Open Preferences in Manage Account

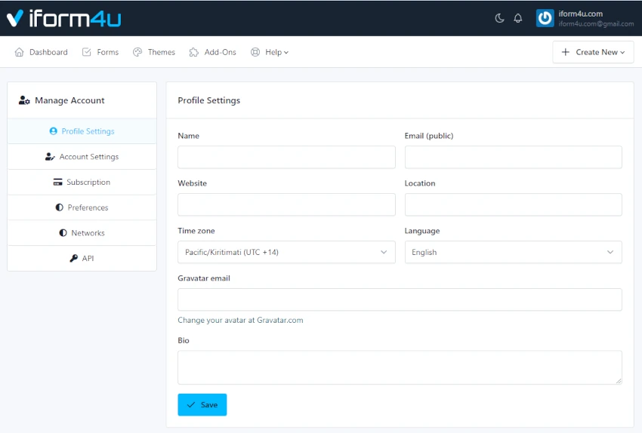[x=82, y=207]
